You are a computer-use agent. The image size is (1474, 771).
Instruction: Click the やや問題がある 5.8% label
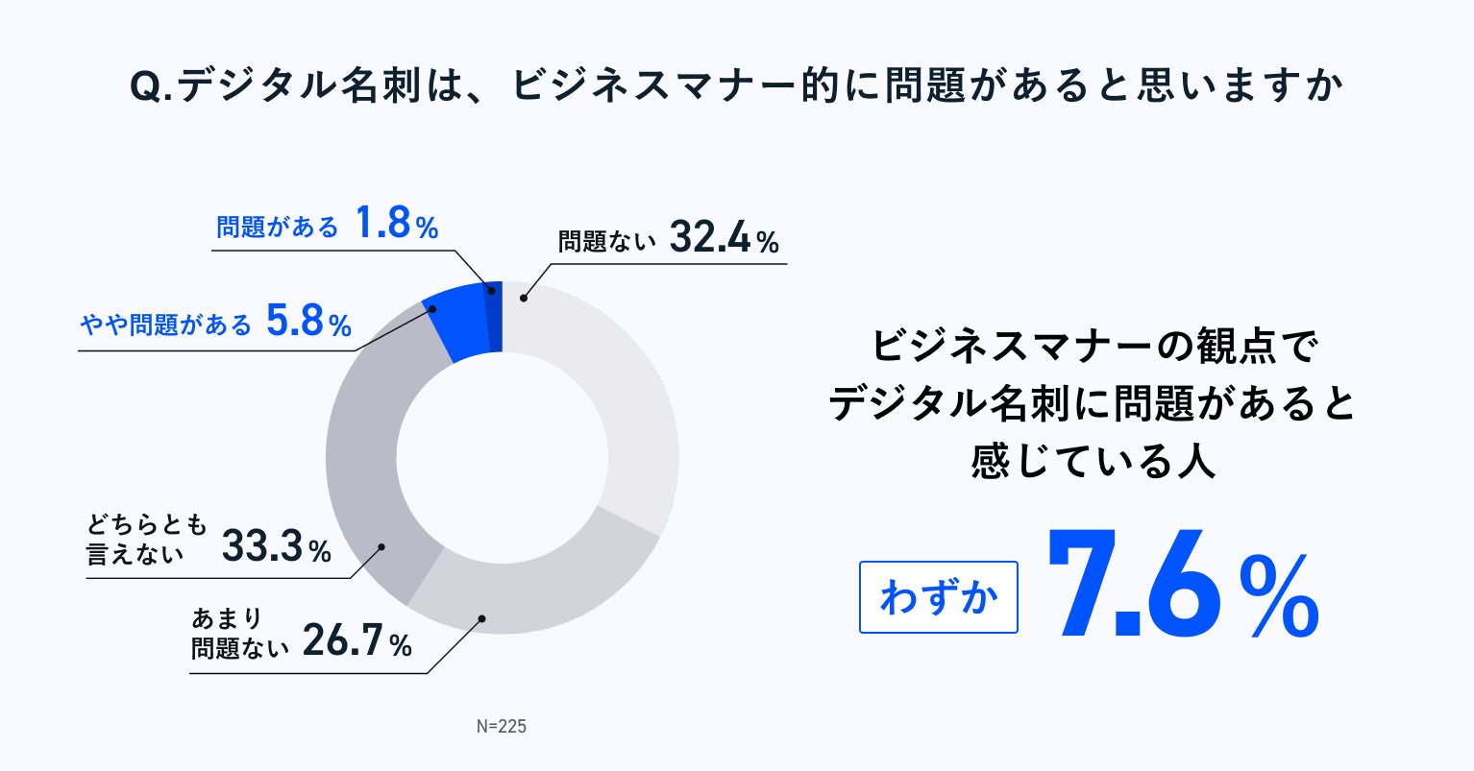216,324
